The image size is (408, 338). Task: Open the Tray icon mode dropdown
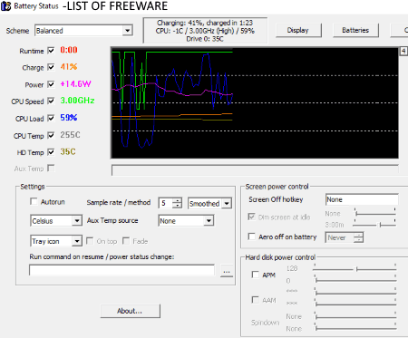click(x=56, y=241)
